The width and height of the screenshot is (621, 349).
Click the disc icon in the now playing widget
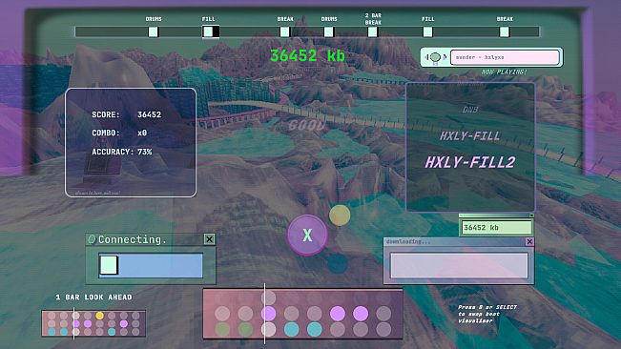[x=435, y=57]
